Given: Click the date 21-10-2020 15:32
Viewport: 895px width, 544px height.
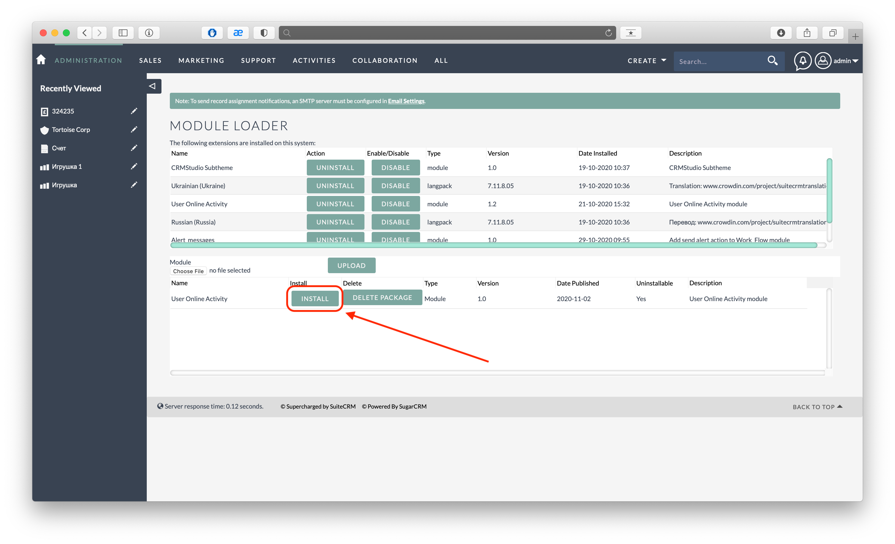Looking at the screenshot, I should [x=604, y=204].
